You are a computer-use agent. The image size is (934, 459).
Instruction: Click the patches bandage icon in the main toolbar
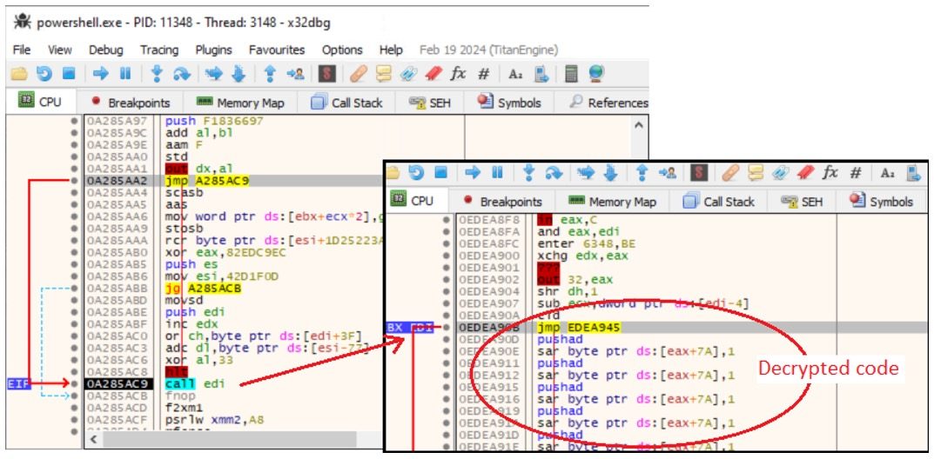[358, 75]
